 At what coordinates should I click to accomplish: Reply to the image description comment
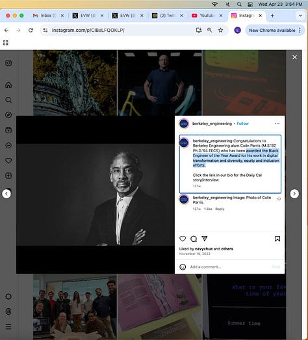(220, 209)
